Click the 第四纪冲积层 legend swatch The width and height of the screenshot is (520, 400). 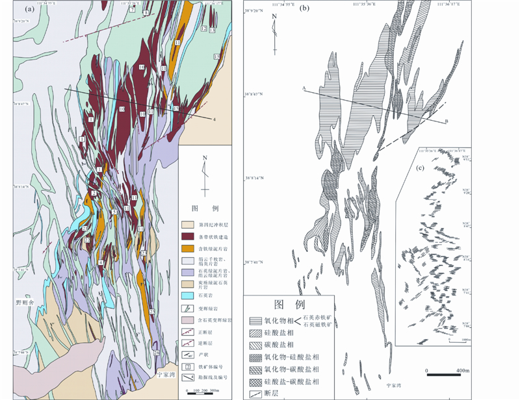coord(188,224)
